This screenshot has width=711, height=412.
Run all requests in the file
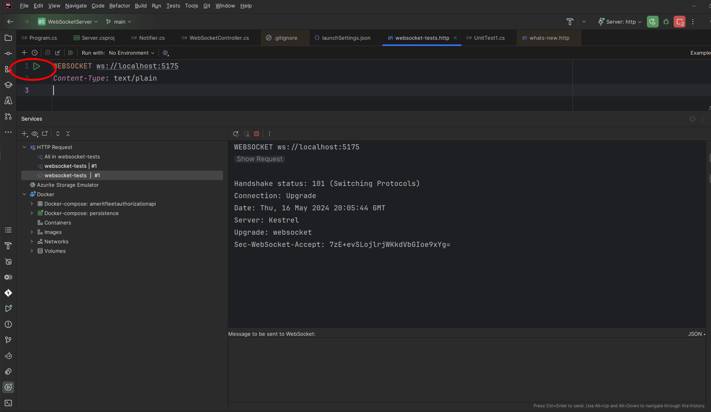[71, 53]
